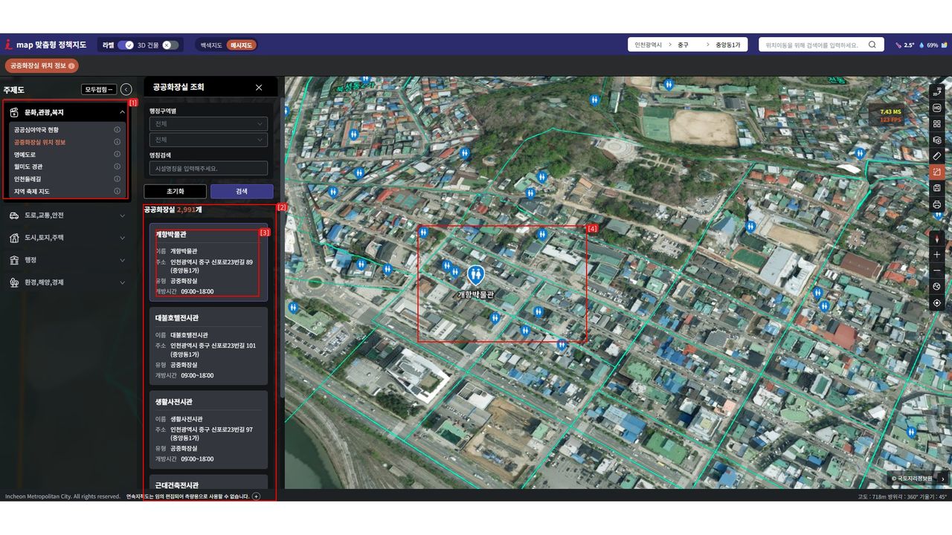
Task: Click the magnifier icon in location search
Action: coord(872,45)
